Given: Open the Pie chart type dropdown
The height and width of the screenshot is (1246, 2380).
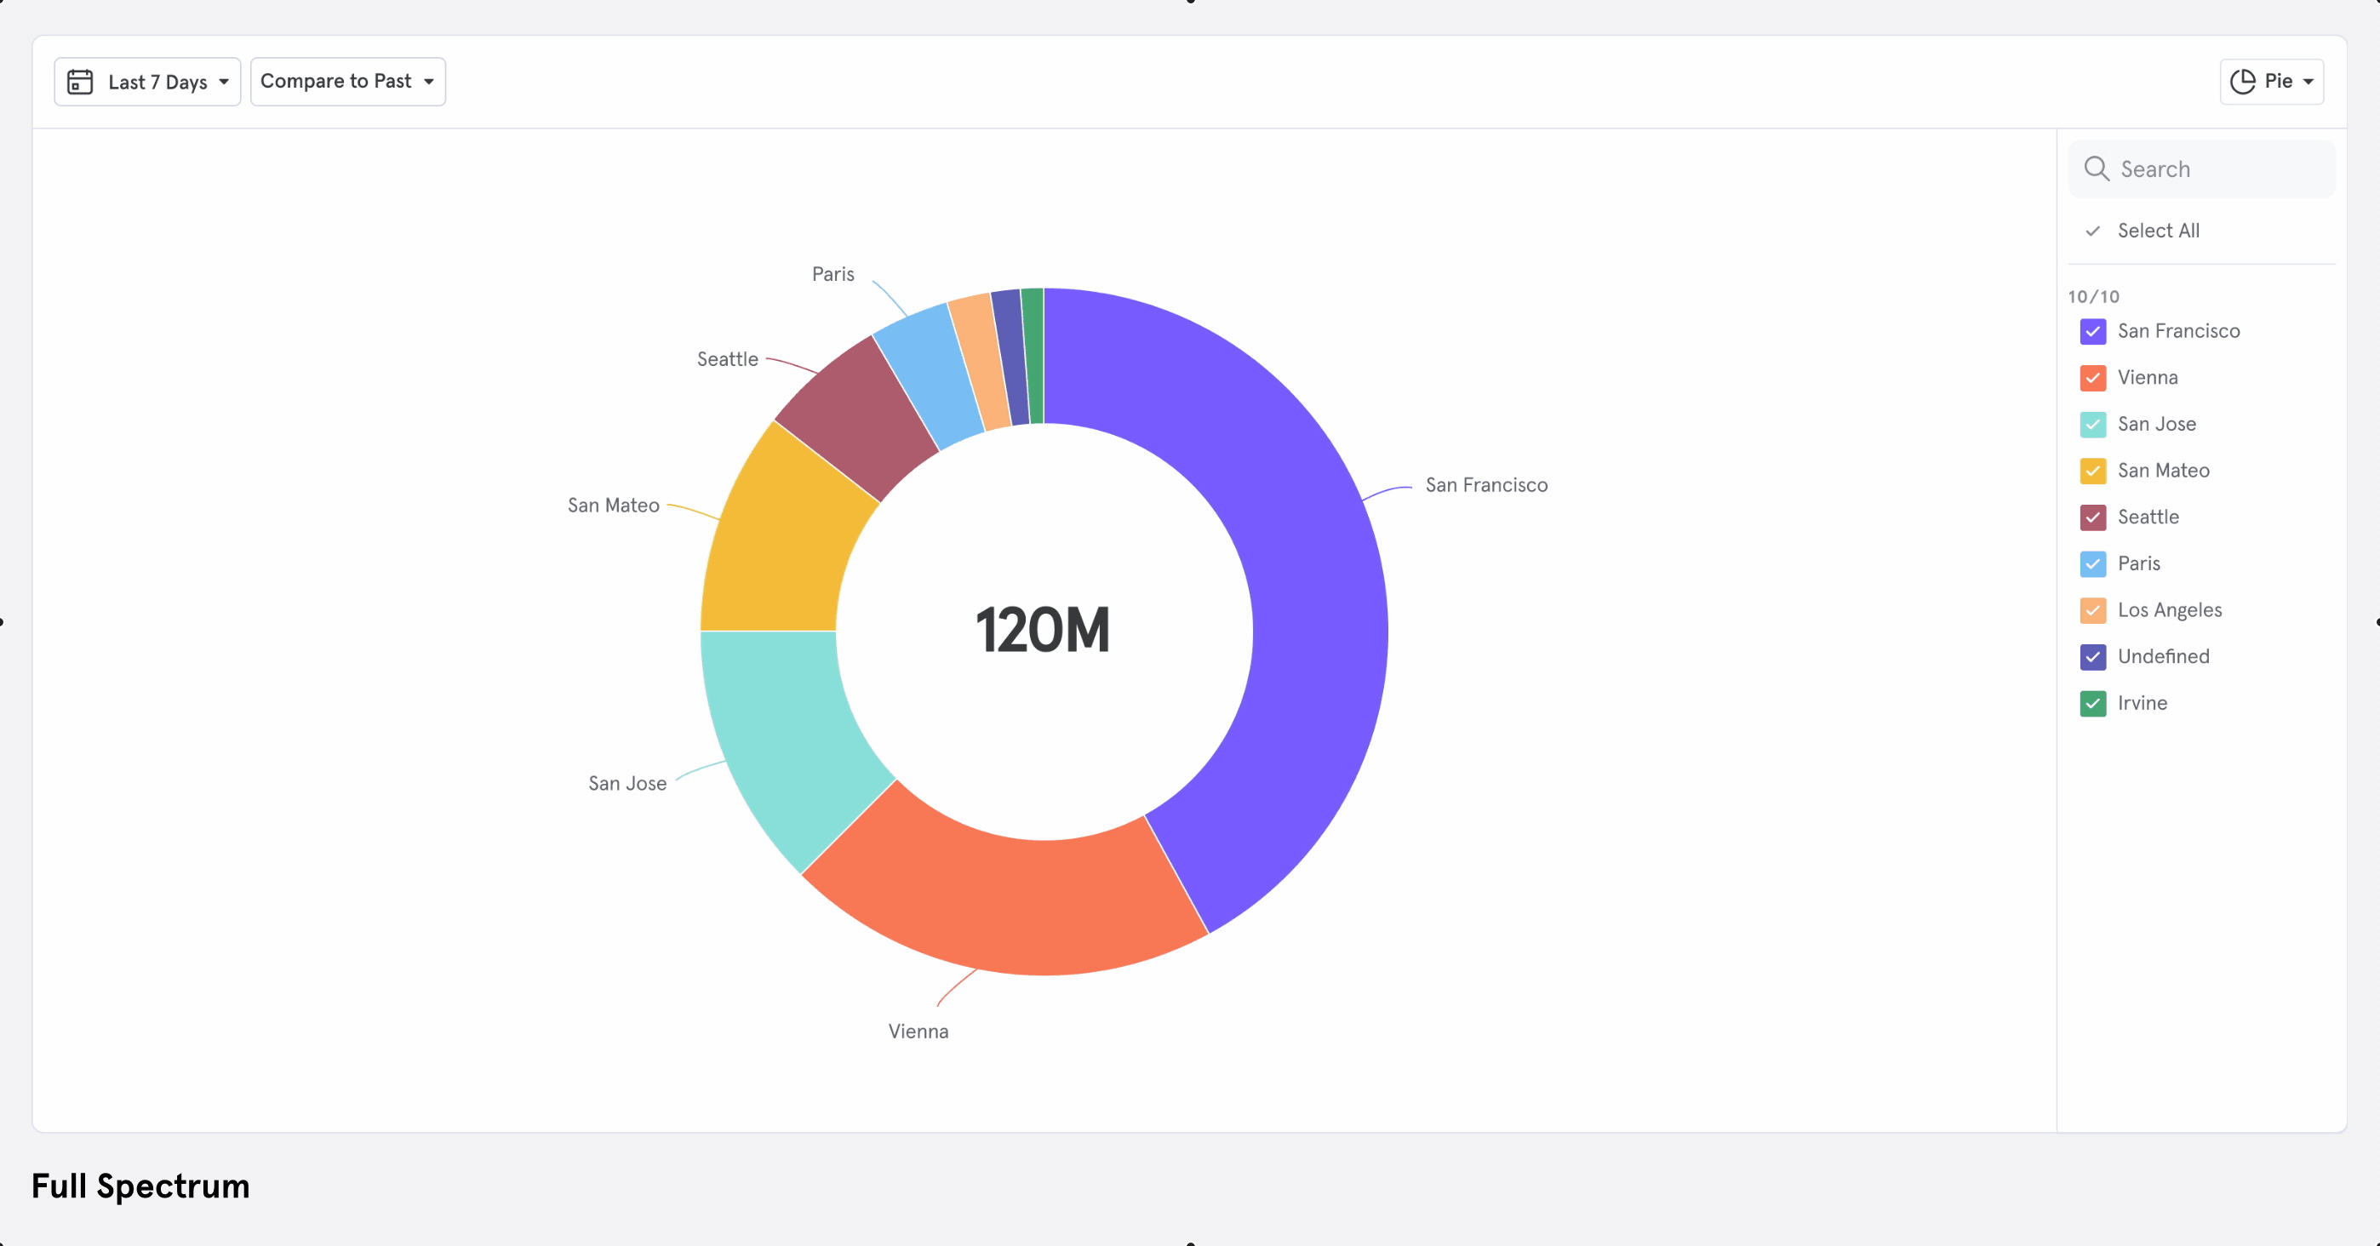Looking at the screenshot, I should point(2271,82).
